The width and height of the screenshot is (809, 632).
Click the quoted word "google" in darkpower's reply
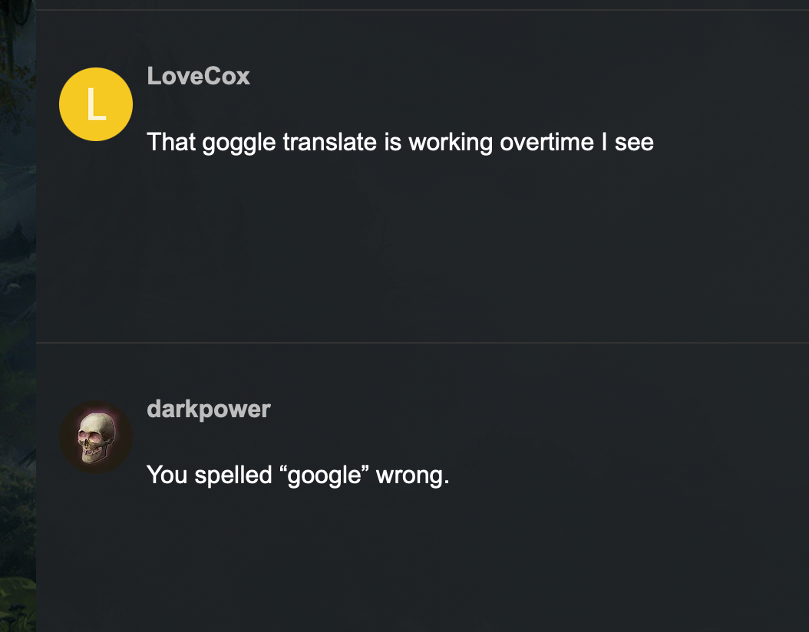[322, 476]
